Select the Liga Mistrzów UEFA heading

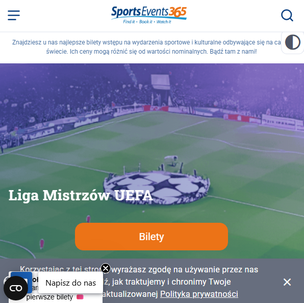(x=81, y=195)
